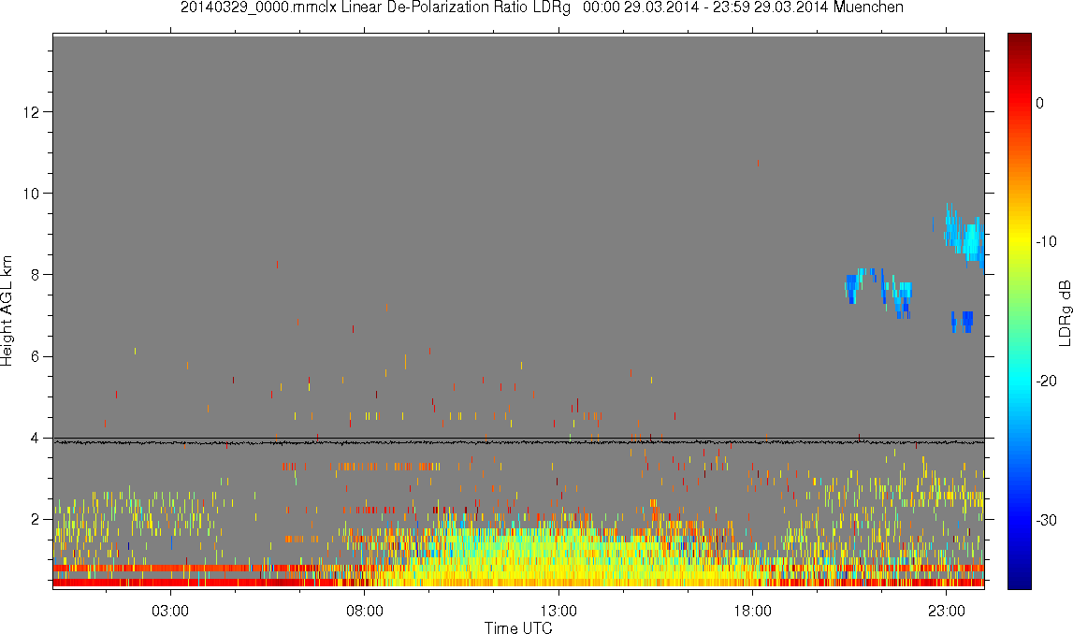This screenshot has width=1073, height=634.
Task: Click the height tick label 8
Action: click(35, 275)
